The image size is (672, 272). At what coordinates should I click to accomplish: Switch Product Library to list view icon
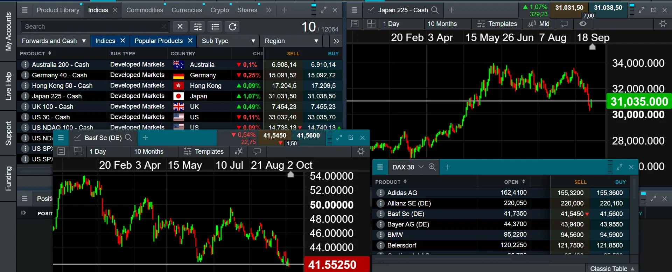pyautogui.click(x=215, y=27)
